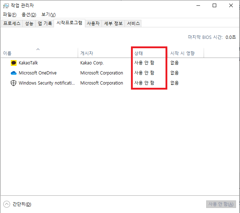Switch to the 세부 정보 tab
Image resolution: width=240 pixels, height=213 pixels.
[113, 23]
